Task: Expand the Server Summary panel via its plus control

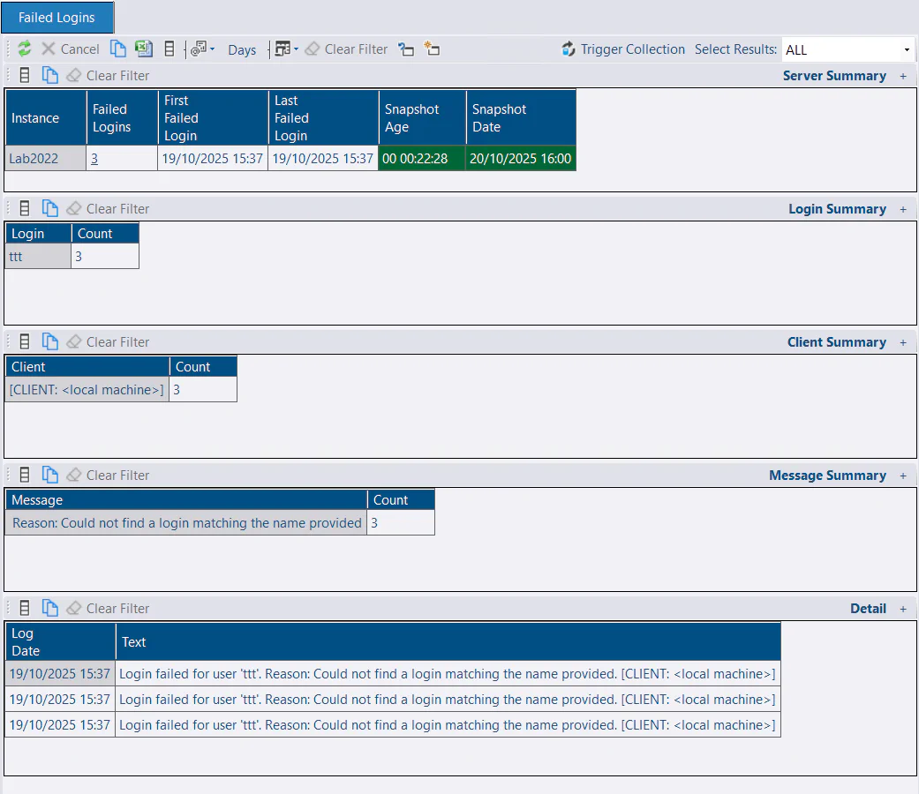Action: 902,76
